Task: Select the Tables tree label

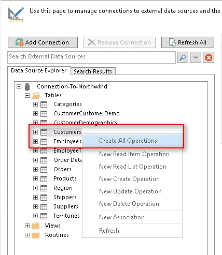Action: click(53, 95)
